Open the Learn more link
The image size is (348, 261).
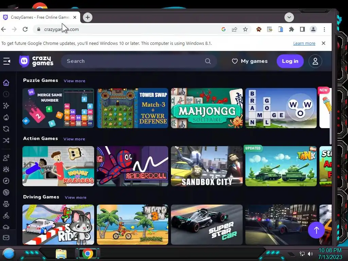click(x=304, y=43)
